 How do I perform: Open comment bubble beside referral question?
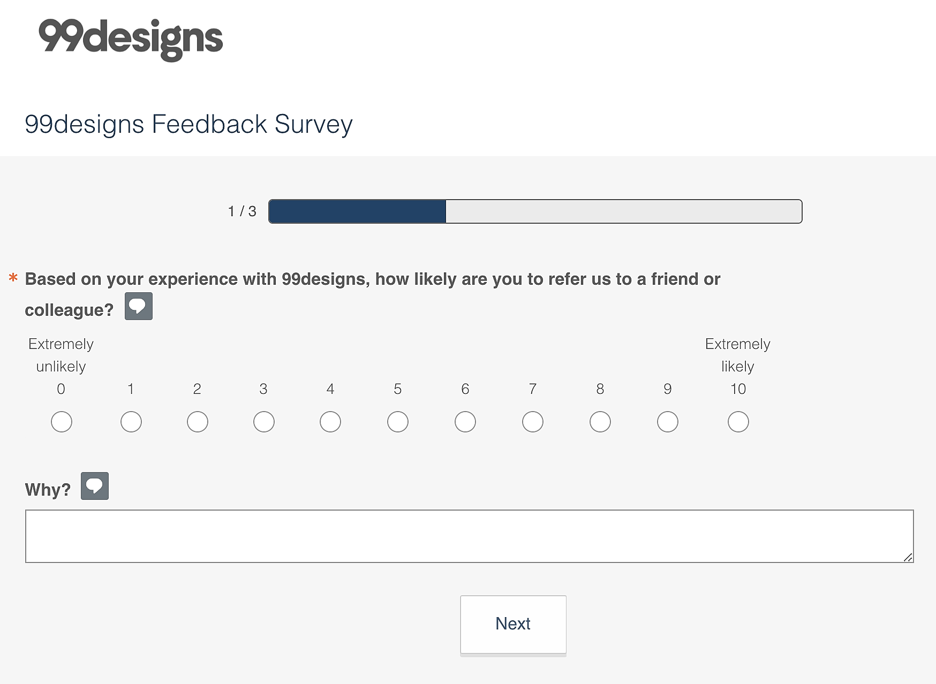pyautogui.click(x=139, y=306)
